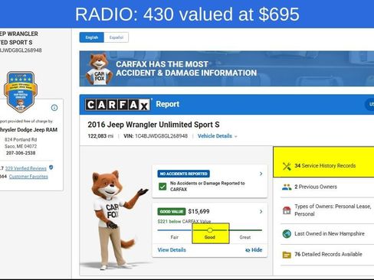Click the dealer phone number 207-306-2538

tap(21, 153)
